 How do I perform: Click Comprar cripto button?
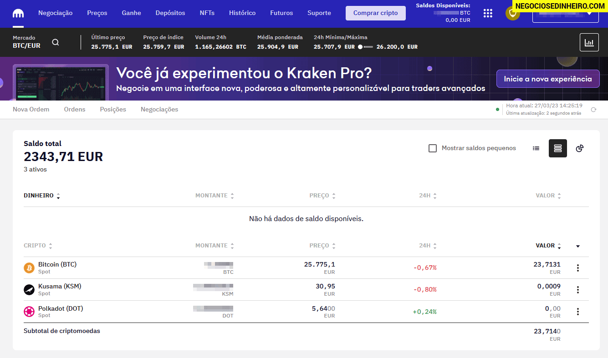pos(376,13)
